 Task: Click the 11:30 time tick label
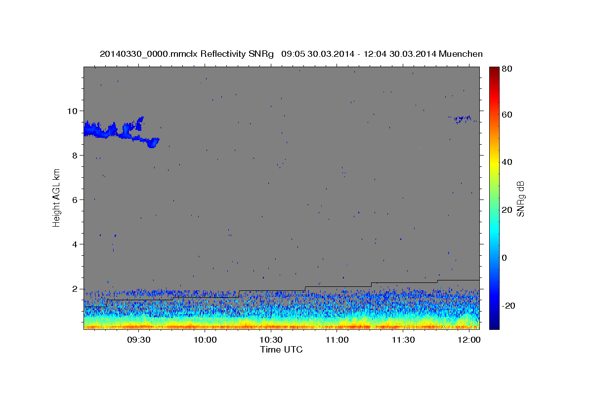[x=403, y=340]
